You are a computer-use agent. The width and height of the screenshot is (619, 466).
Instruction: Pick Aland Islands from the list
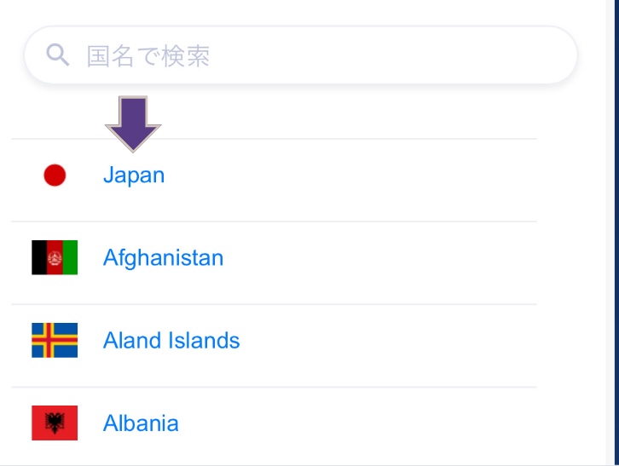(x=171, y=340)
